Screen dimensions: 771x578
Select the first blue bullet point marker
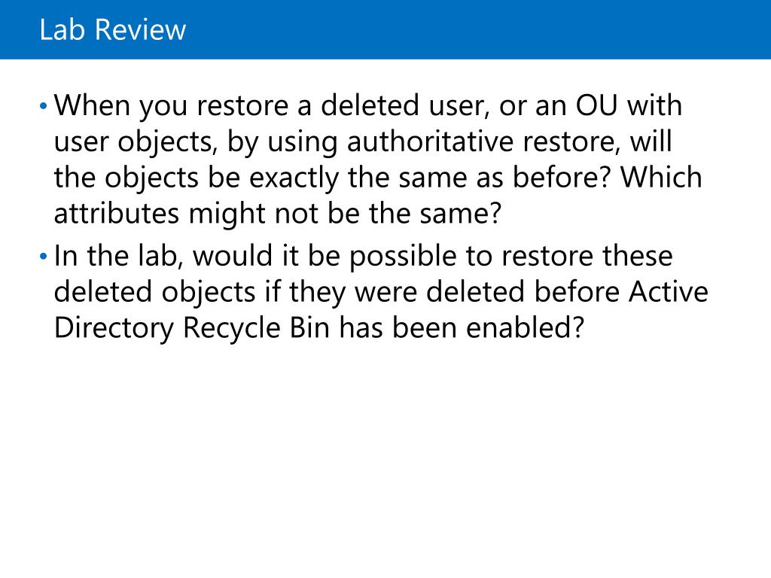(x=44, y=105)
